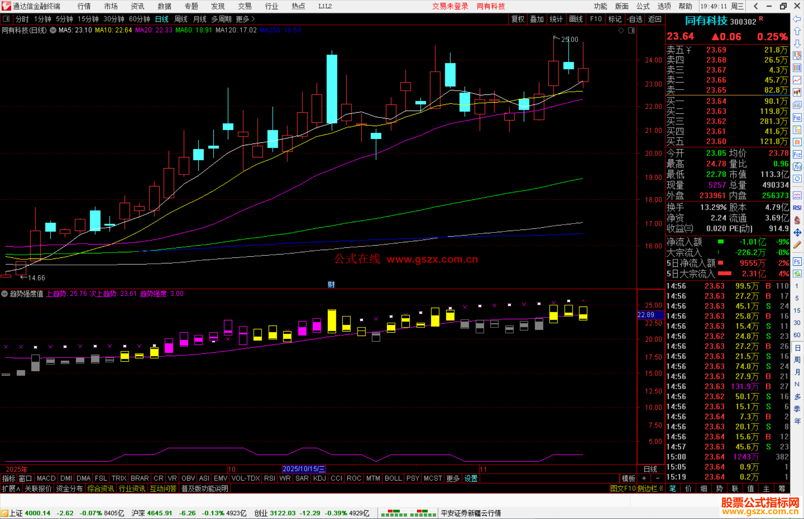Select the MACD indicator button
Screen dimensions: 804x519
[x=46, y=478]
